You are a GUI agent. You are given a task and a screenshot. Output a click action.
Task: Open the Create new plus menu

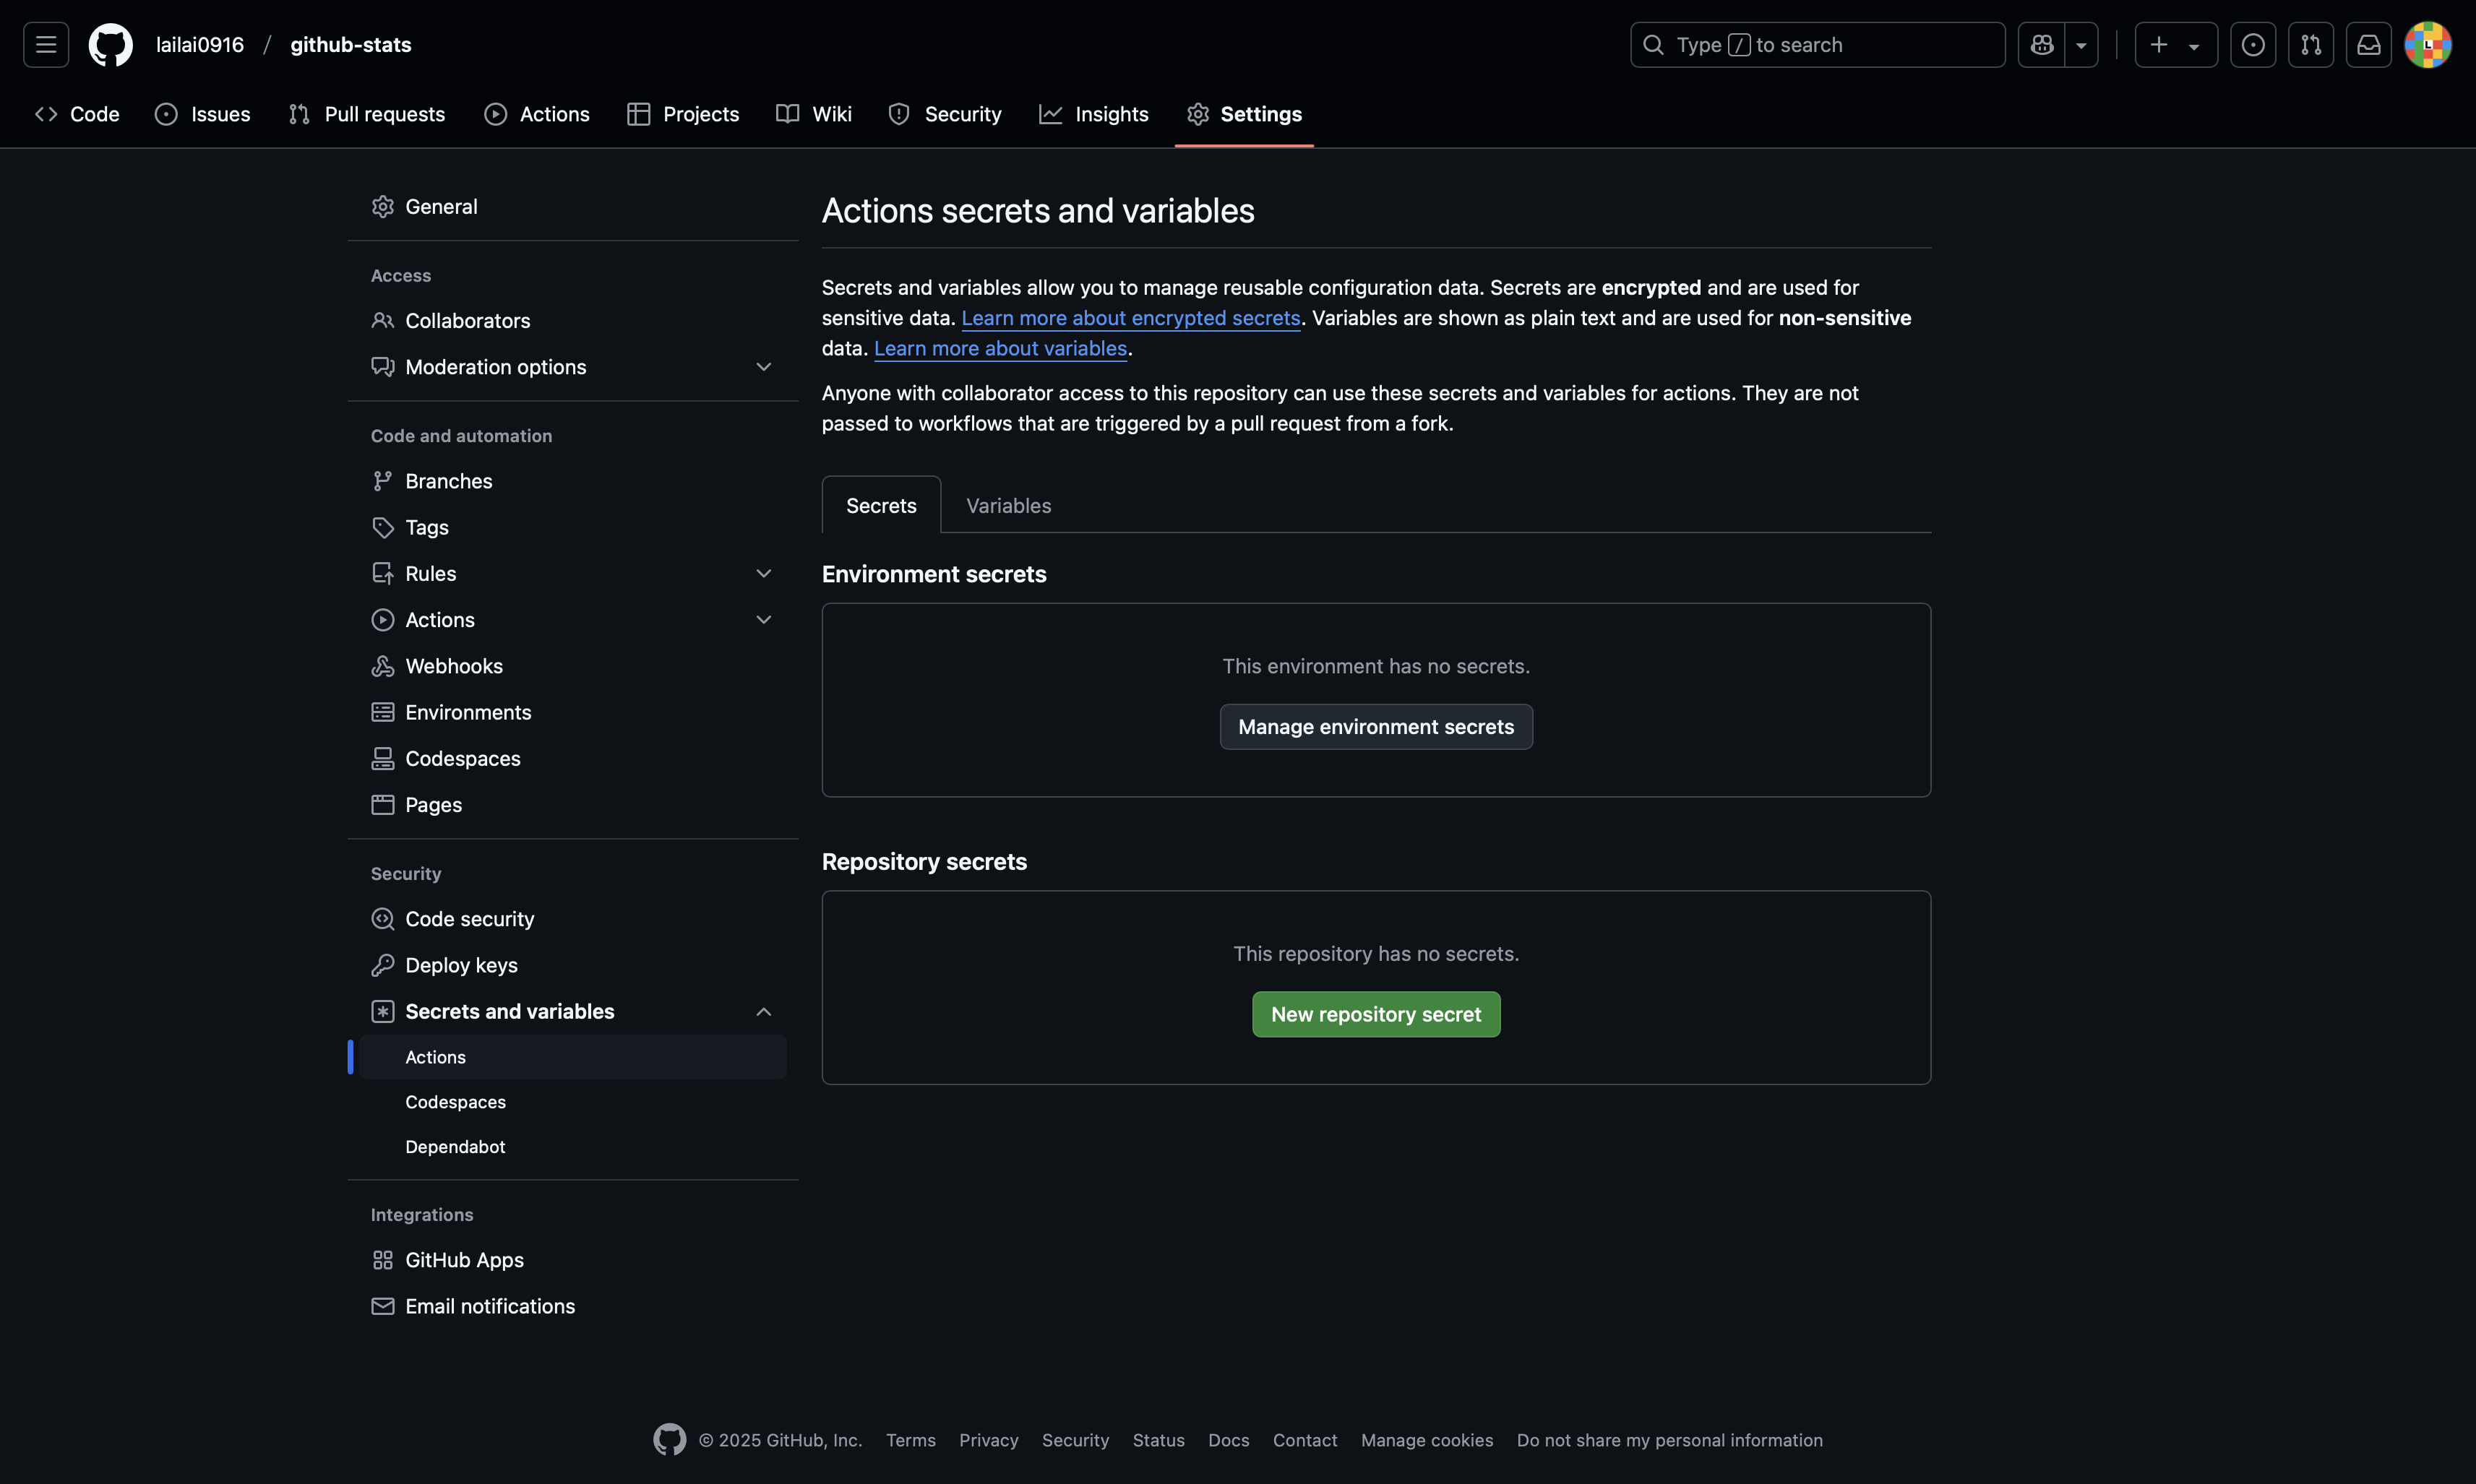2176,45
